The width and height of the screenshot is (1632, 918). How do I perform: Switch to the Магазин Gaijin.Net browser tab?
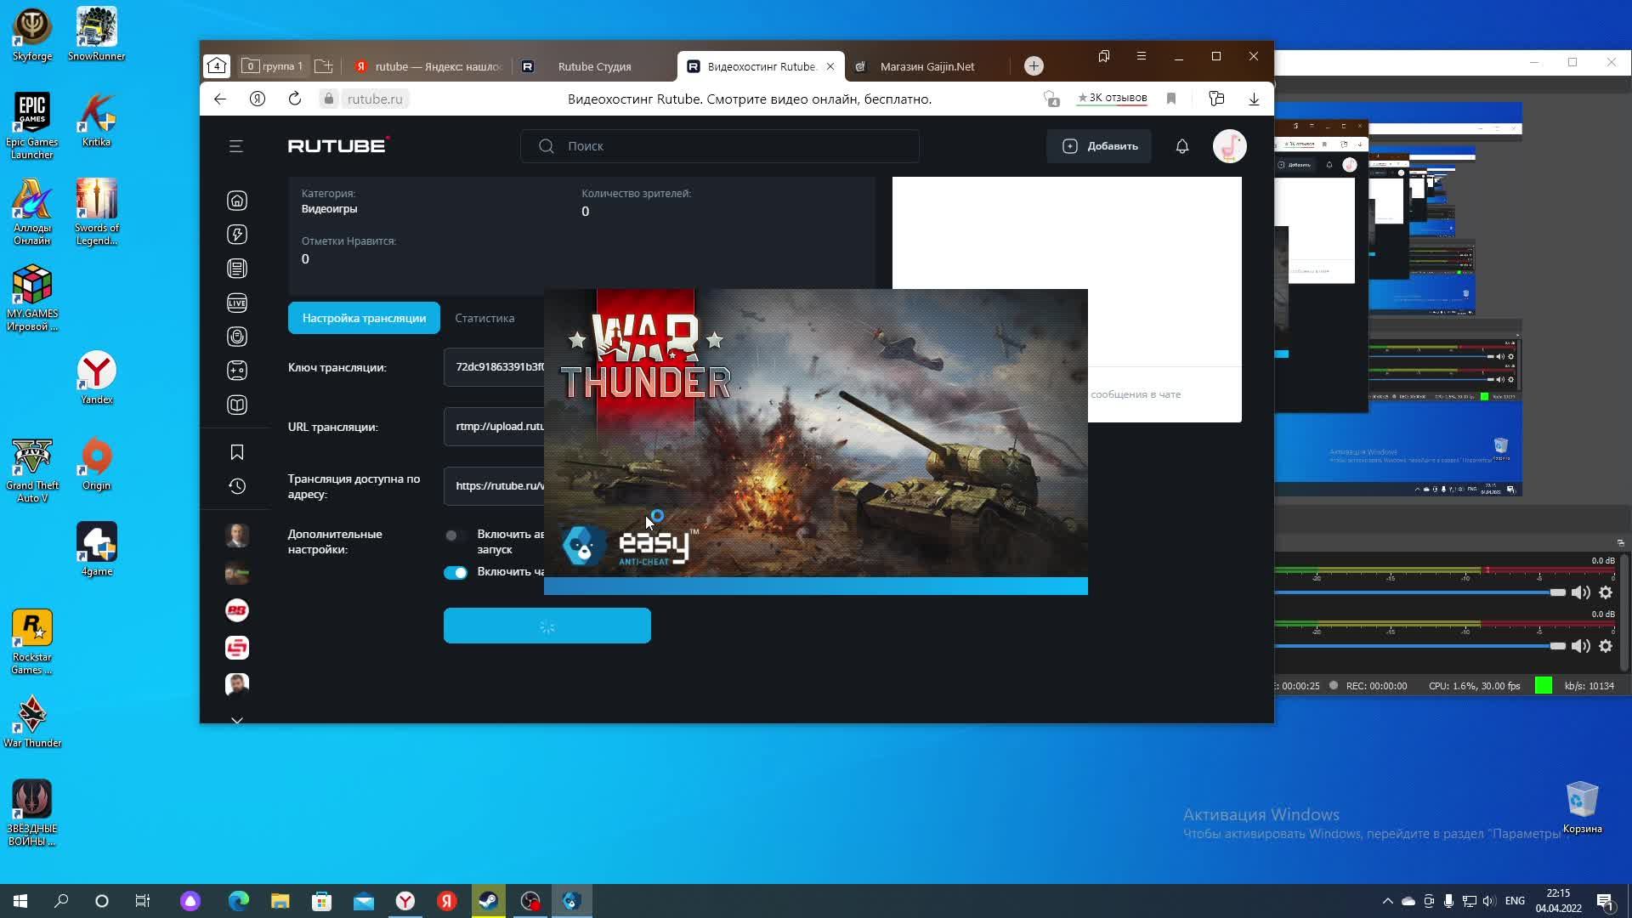pyautogui.click(x=926, y=66)
